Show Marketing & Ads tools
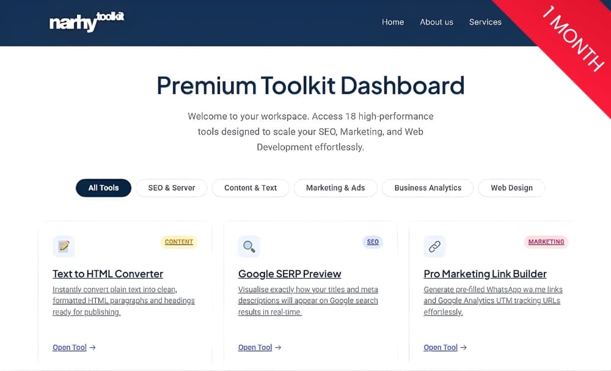This screenshot has width=611, height=371. click(x=335, y=188)
